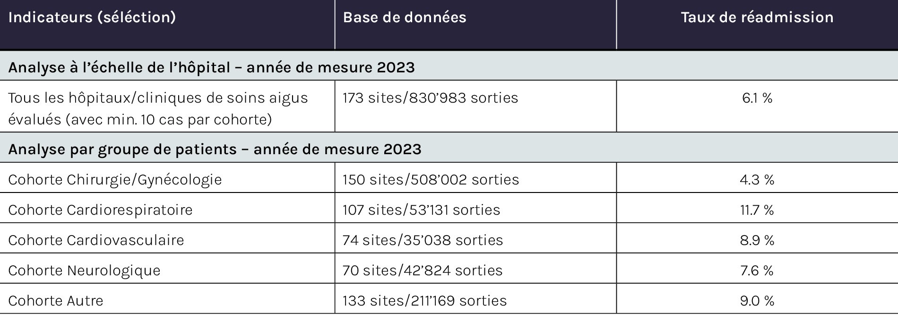Click the '133 sites/211'169 sorties' cell
Screen dimensions: 898x315
424,301
